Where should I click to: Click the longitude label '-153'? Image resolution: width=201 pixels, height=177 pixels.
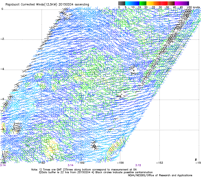coord(160,163)
